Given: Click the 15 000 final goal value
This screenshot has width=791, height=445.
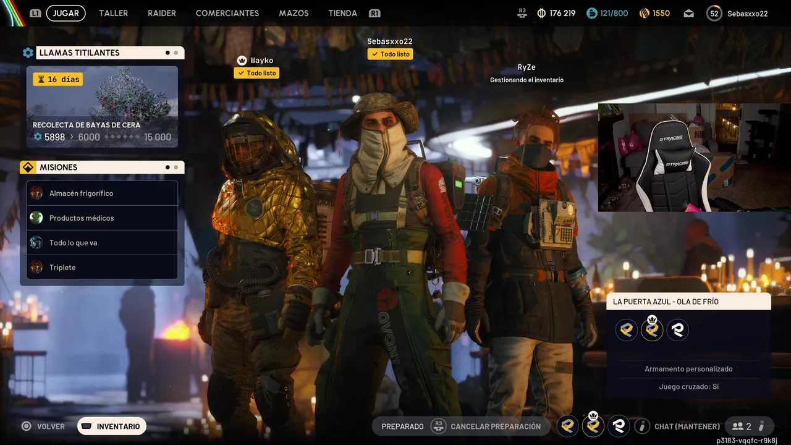Looking at the screenshot, I should (158, 137).
